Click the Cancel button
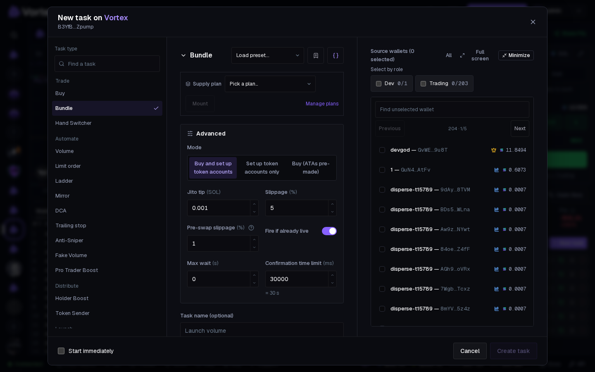 point(470,351)
